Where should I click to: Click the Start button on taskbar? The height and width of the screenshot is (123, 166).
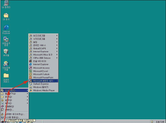click(4, 122)
